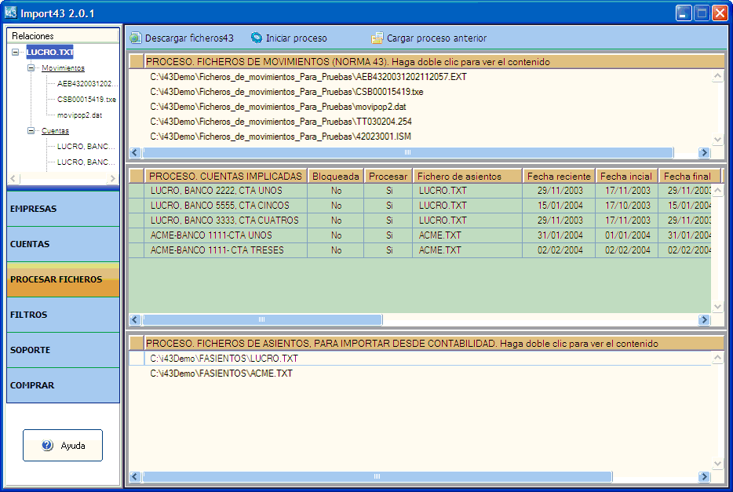Sort by Fecha reciente column header

tap(558, 176)
